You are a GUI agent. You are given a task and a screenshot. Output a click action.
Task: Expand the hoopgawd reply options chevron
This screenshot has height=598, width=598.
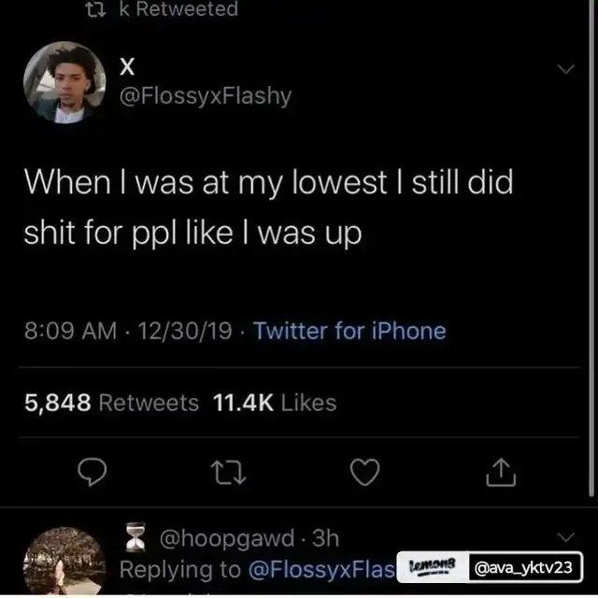coord(565,536)
